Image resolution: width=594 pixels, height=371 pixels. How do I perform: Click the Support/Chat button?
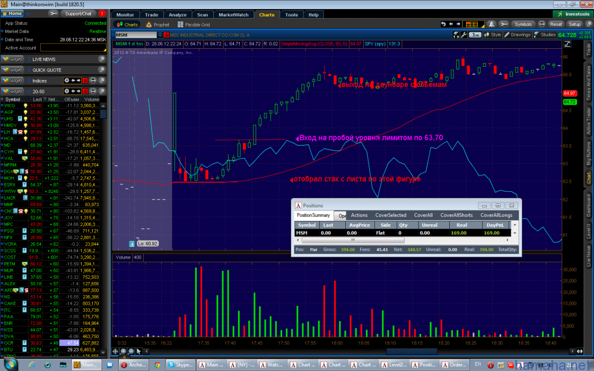pos(78,14)
